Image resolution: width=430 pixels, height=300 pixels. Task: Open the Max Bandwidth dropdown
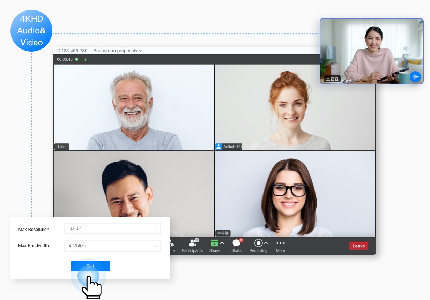(x=112, y=246)
